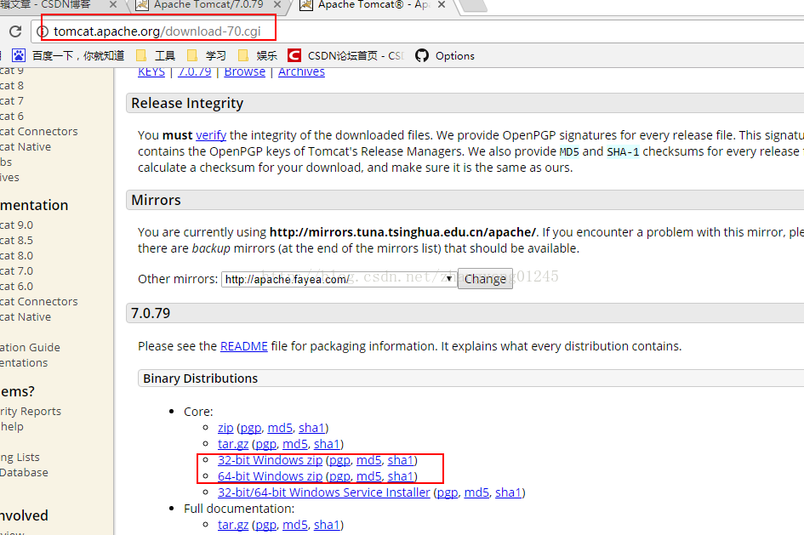This screenshot has height=535, width=804.
Task: Reload the page with the refresh icon
Action: coord(15,31)
